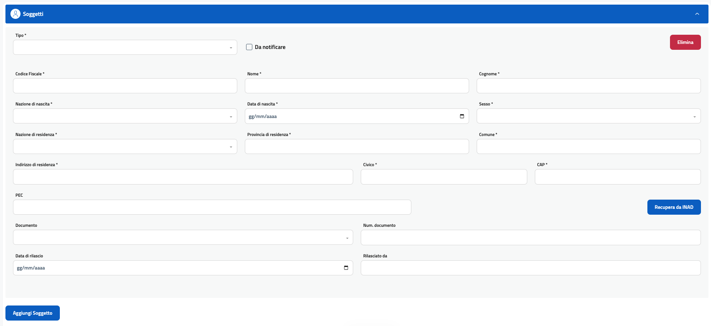Open the Documento type dropdown
This screenshot has height=326, width=711.
pyautogui.click(x=183, y=237)
